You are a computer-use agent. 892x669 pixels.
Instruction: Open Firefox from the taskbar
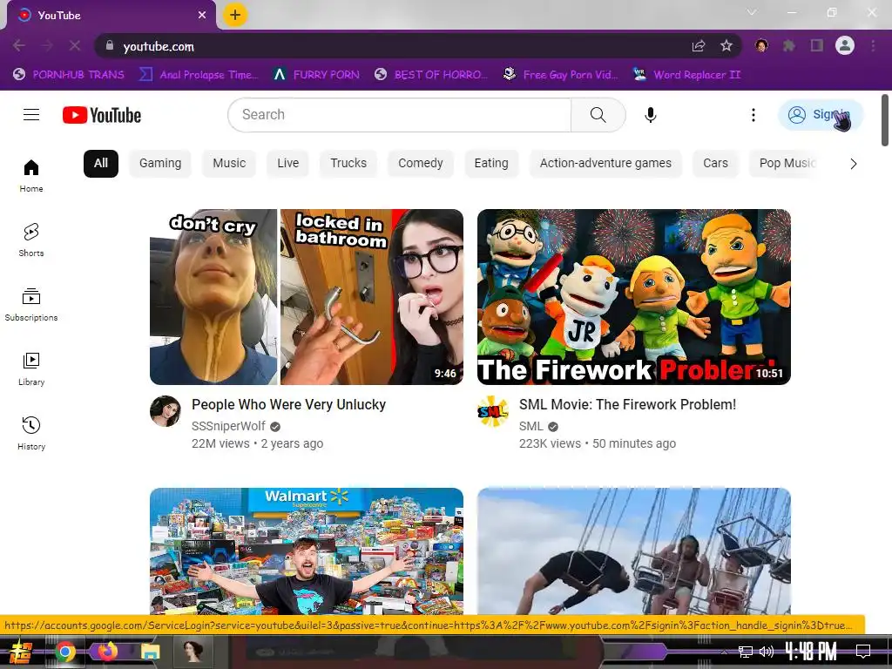(107, 652)
